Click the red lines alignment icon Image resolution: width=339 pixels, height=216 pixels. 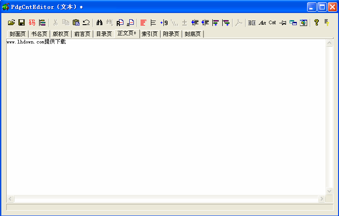(143, 22)
